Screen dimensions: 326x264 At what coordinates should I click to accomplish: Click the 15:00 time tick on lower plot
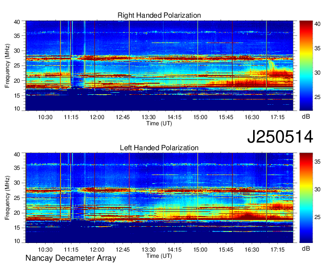point(200,250)
